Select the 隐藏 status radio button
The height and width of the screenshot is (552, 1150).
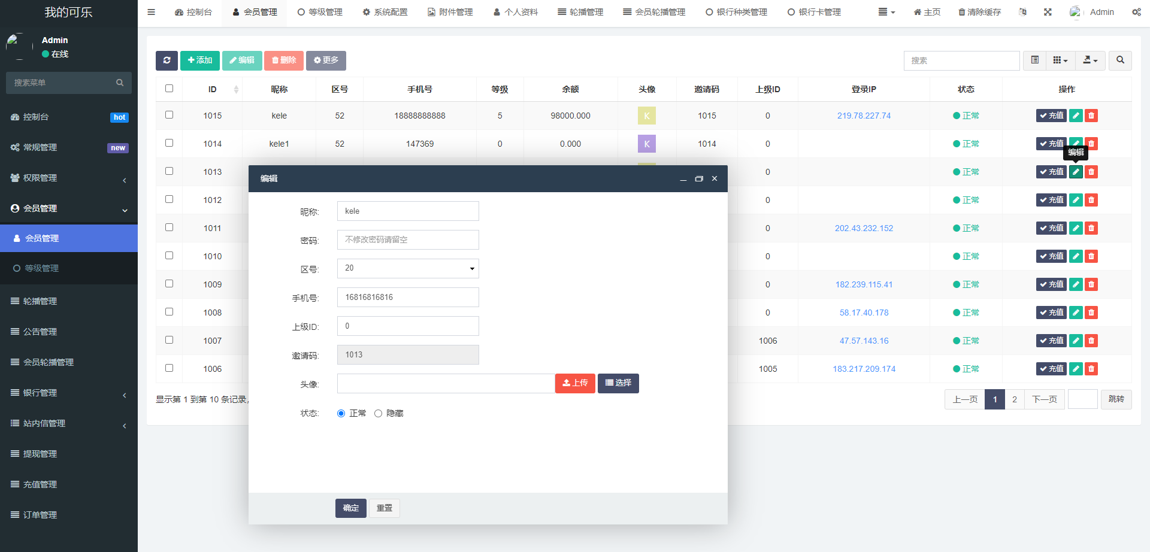(378, 414)
